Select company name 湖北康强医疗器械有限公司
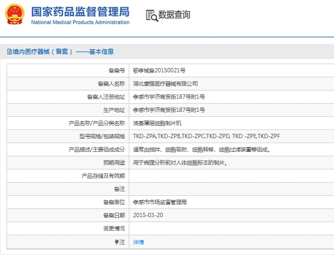The height and width of the screenshot is (255, 334). 165,84
